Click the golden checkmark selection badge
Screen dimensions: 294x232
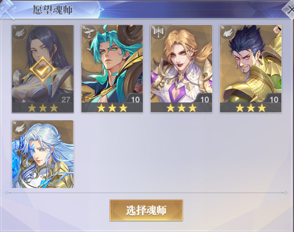coord(43,70)
